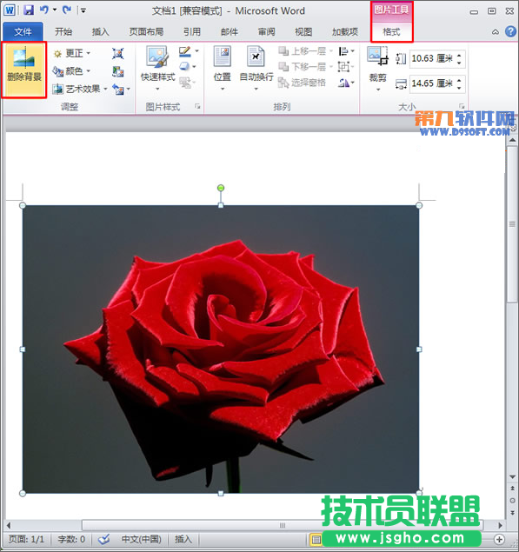Click the Reset Picture icon
Viewport: 519px width, 552px height.
[x=117, y=89]
